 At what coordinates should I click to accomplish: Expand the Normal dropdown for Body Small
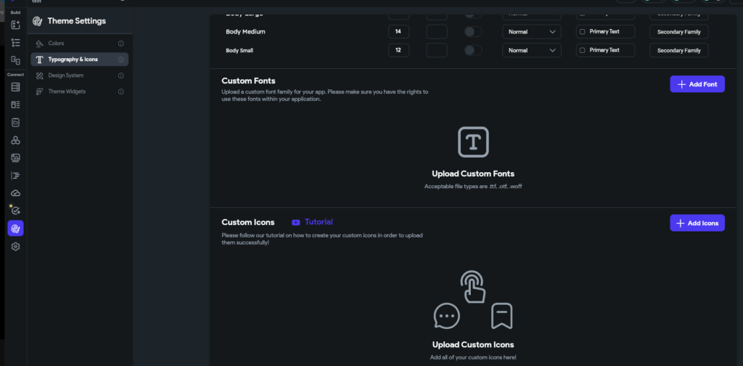[x=532, y=50]
